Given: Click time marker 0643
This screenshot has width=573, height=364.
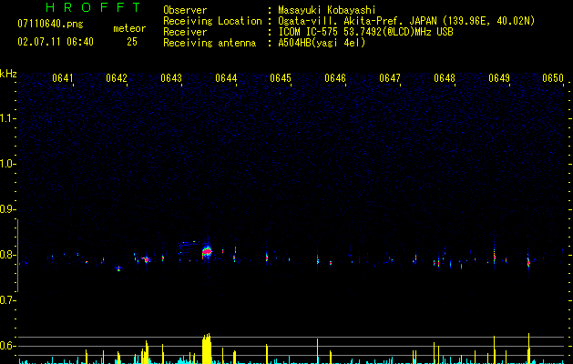Looking at the screenshot, I should coord(171,78).
